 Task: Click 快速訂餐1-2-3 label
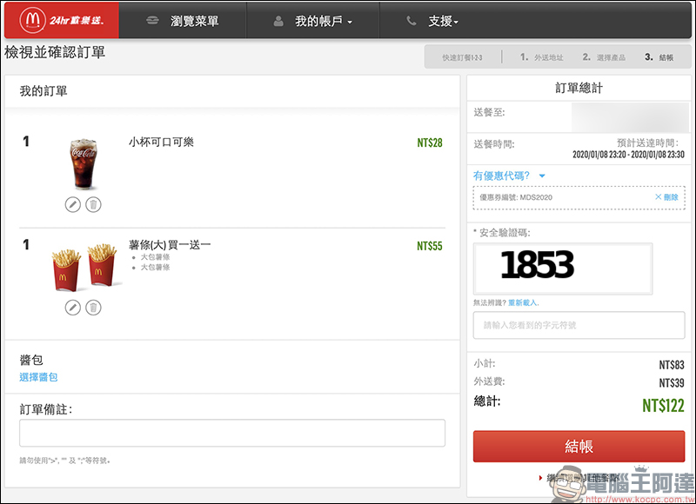pos(462,57)
